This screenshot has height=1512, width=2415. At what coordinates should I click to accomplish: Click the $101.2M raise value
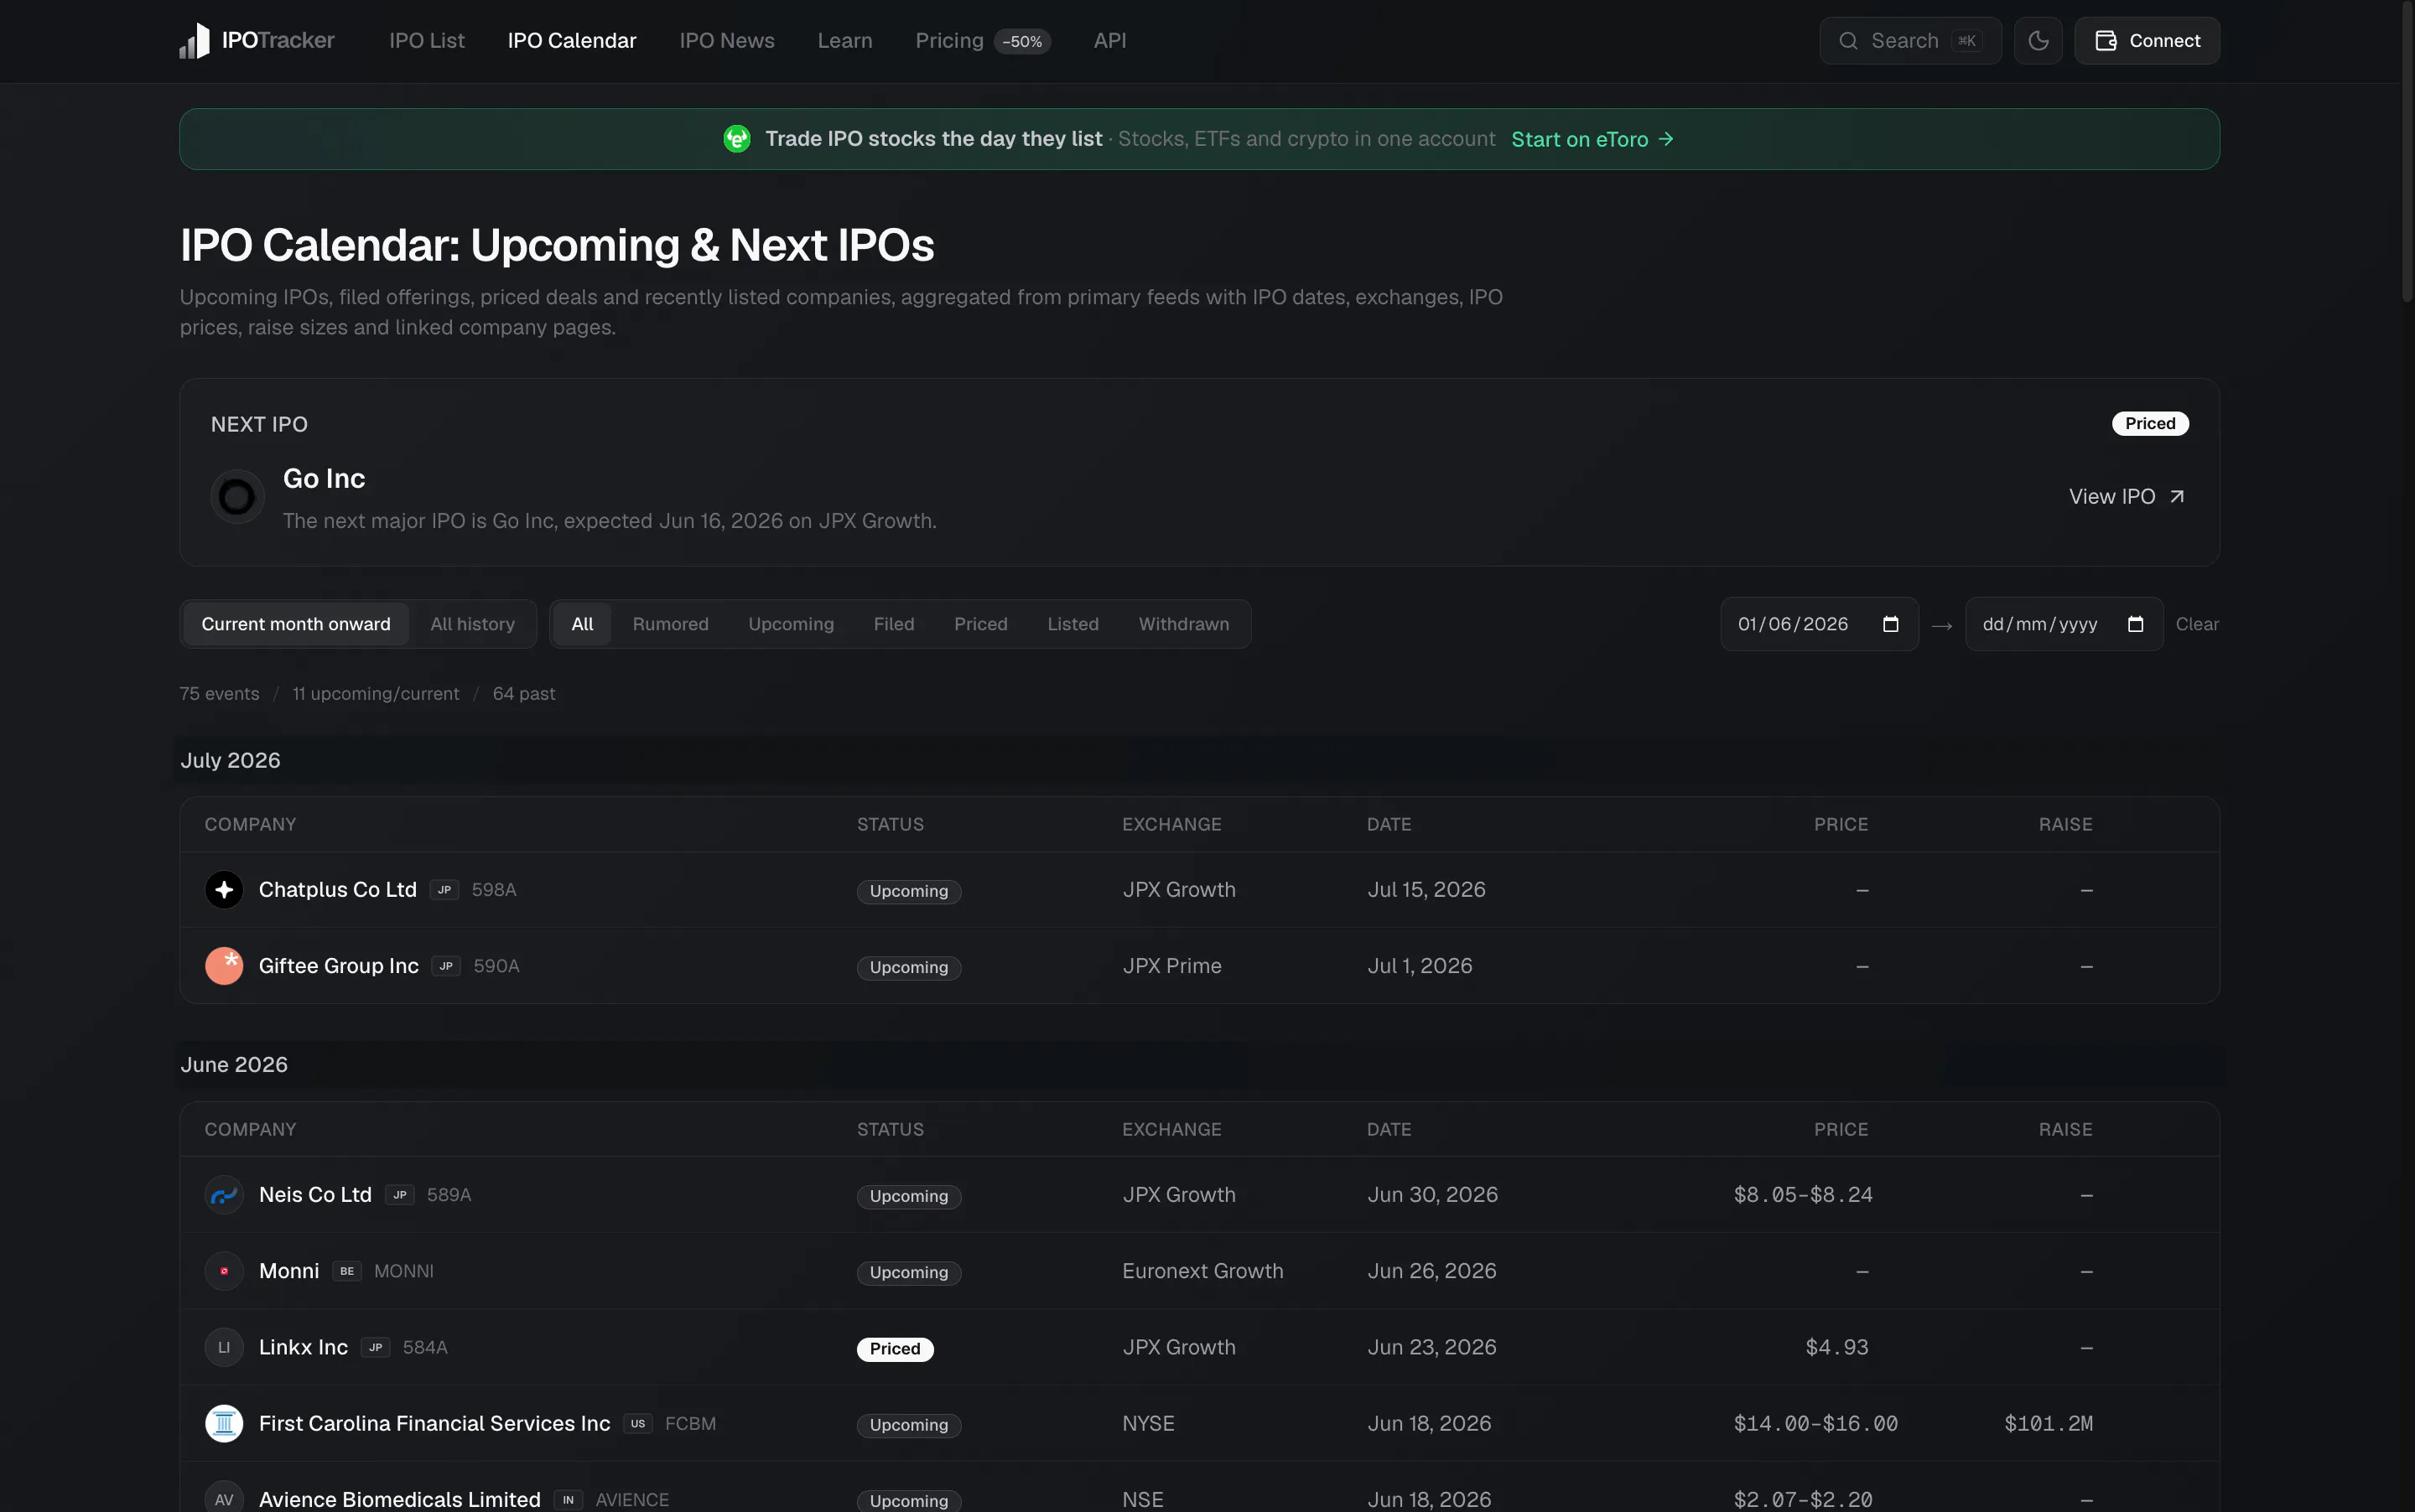coord(2048,1423)
